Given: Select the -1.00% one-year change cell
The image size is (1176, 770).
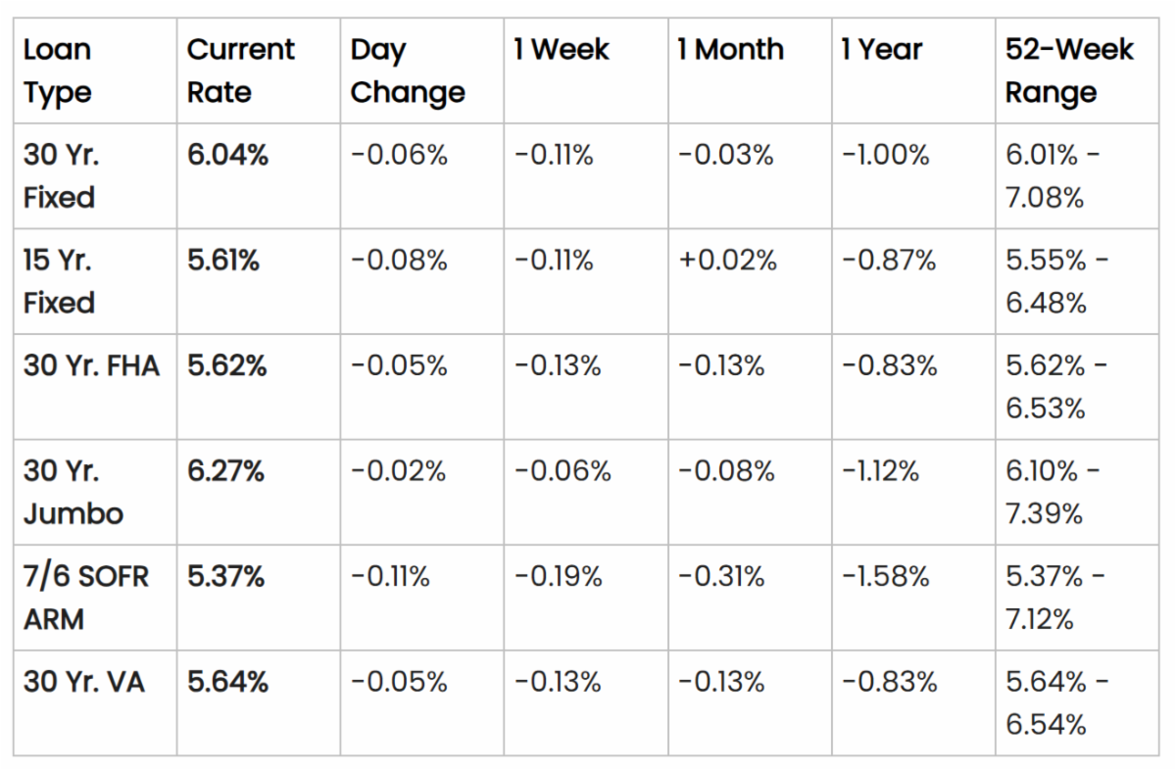Looking at the screenshot, I should pos(885,155).
